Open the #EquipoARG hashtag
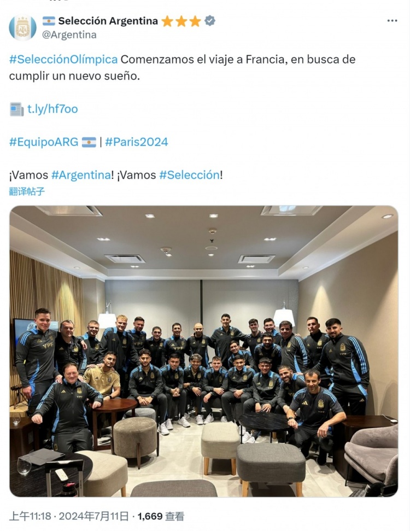 tap(44, 142)
